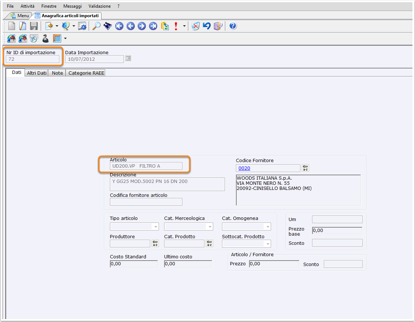Go to the previous record arrow

pos(130,26)
